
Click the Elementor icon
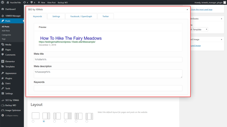[x=3, y=61]
